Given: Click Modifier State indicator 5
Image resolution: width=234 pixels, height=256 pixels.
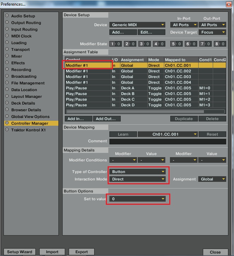Looking at the screenshot, I should [x=176, y=44].
